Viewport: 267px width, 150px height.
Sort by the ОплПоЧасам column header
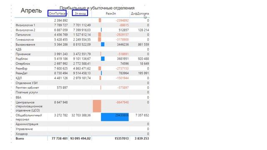[57, 13]
